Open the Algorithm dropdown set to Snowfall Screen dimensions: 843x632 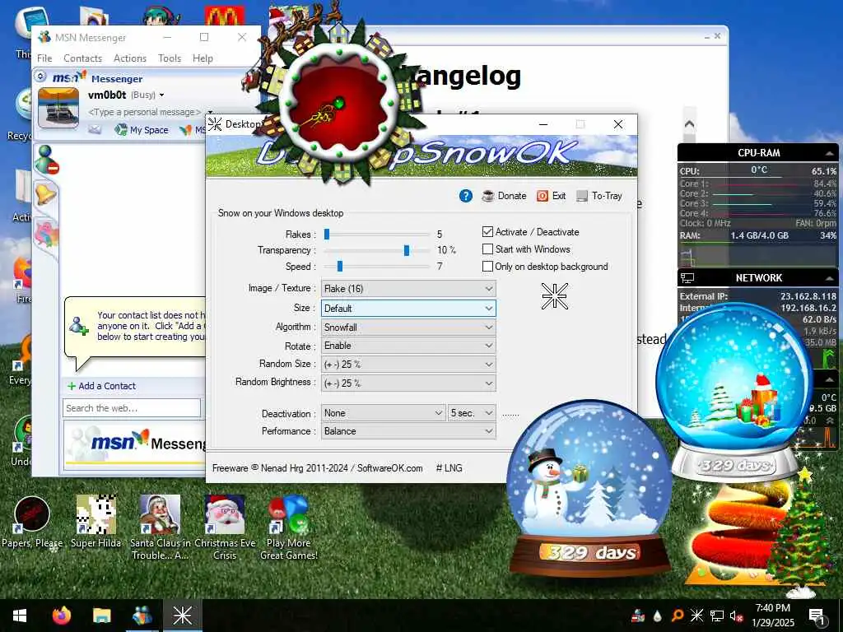[408, 328]
